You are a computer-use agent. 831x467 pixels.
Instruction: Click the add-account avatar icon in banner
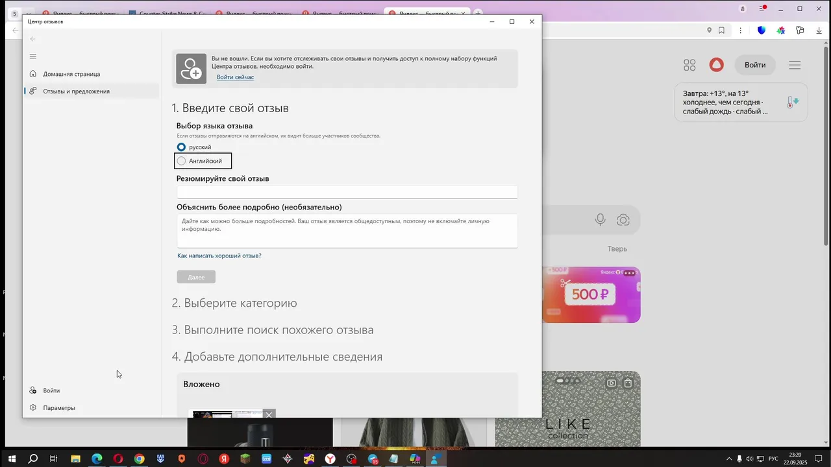[192, 69]
